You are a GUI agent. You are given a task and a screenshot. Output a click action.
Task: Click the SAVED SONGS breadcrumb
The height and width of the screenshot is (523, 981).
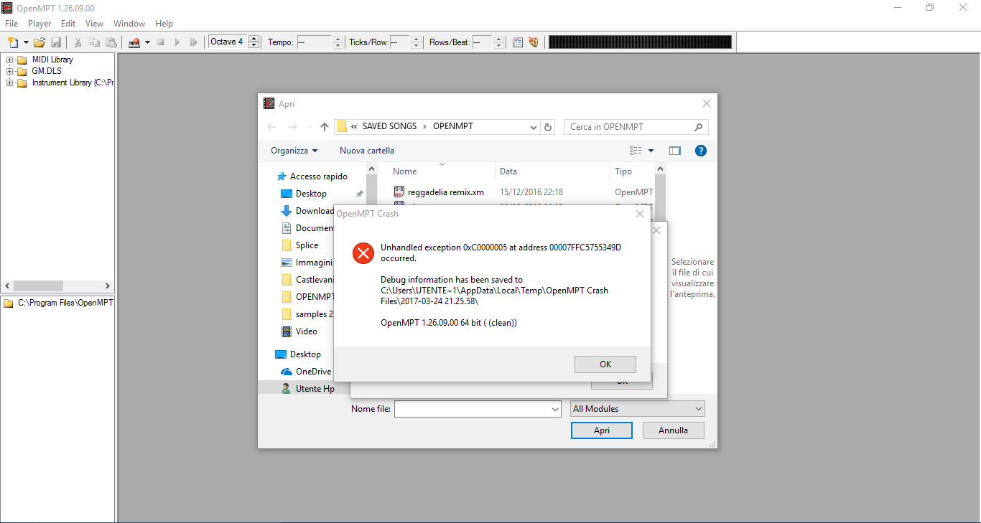coord(389,126)
